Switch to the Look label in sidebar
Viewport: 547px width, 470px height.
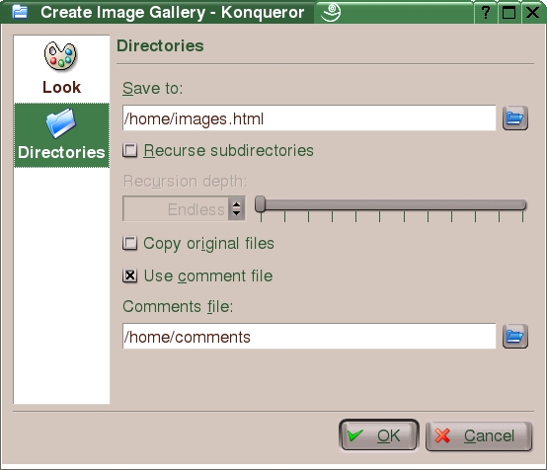tap(62, 87)
